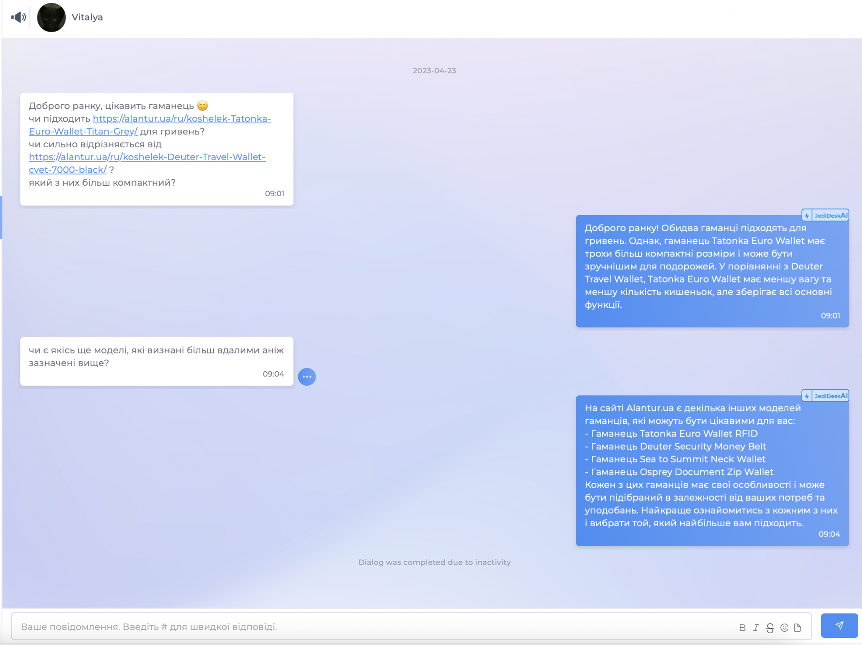862x645 pixels.
Task: Toggle bold formatting
Action: pyautogui.click(x=742, y=628)
